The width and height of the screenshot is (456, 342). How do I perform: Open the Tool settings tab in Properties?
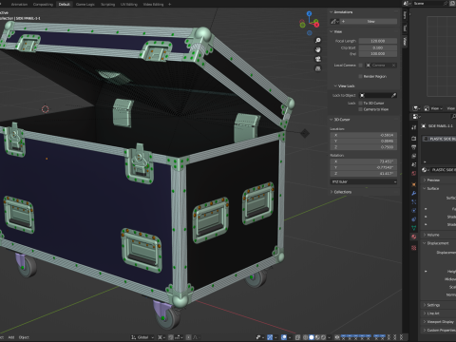click(x=414, y=127)
